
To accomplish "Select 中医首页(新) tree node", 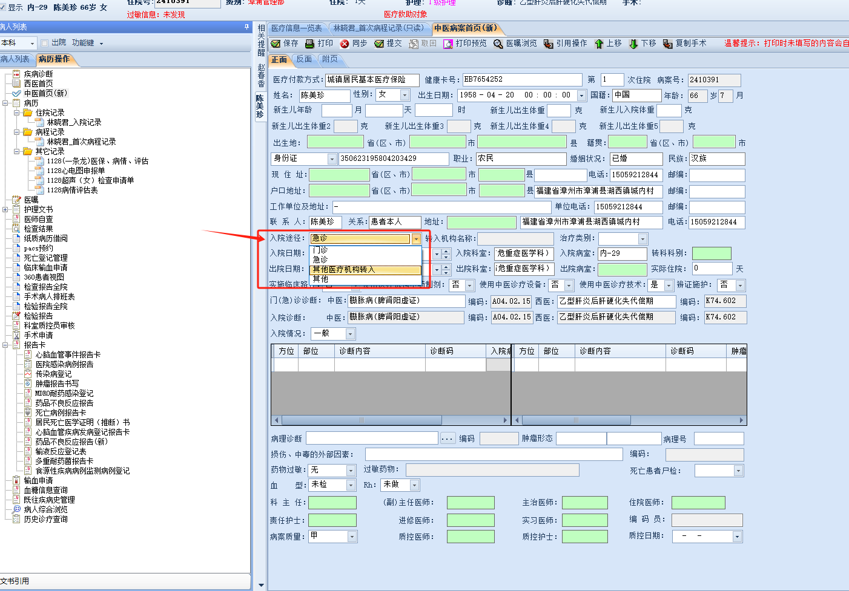I will click(x=45, y=93).
